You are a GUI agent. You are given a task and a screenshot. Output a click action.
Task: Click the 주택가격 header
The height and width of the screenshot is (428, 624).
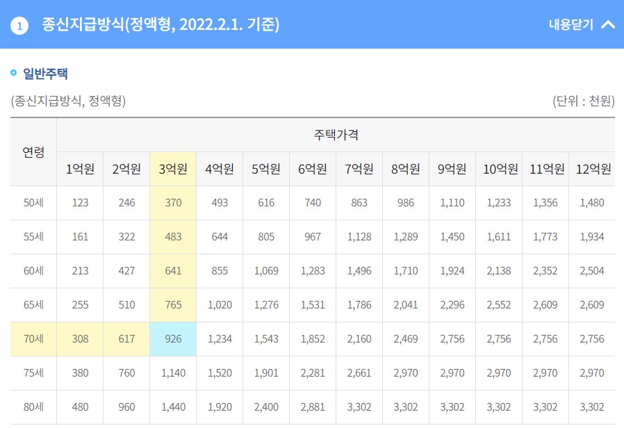[336, 135]
